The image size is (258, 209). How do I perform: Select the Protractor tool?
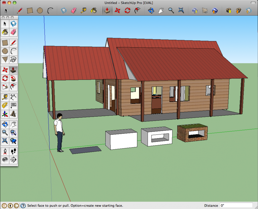5,105
